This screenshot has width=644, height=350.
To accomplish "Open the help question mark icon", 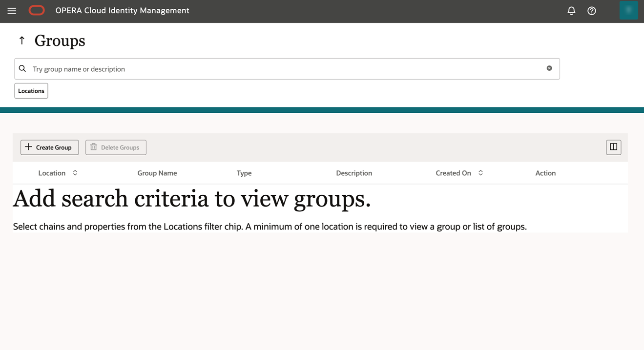I will click(592, 11).
